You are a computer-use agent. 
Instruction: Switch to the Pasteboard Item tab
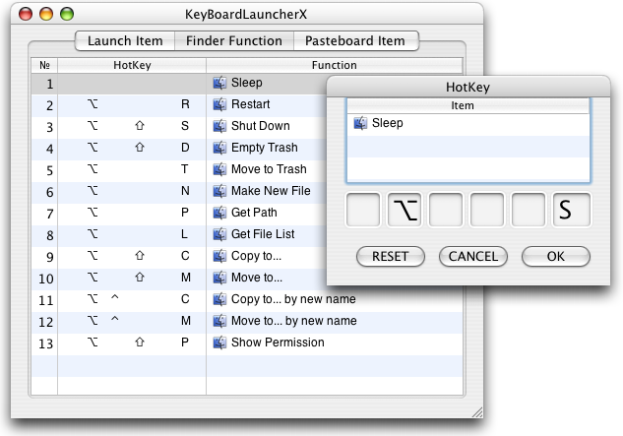pyautogui.click(x=355, y=41)
